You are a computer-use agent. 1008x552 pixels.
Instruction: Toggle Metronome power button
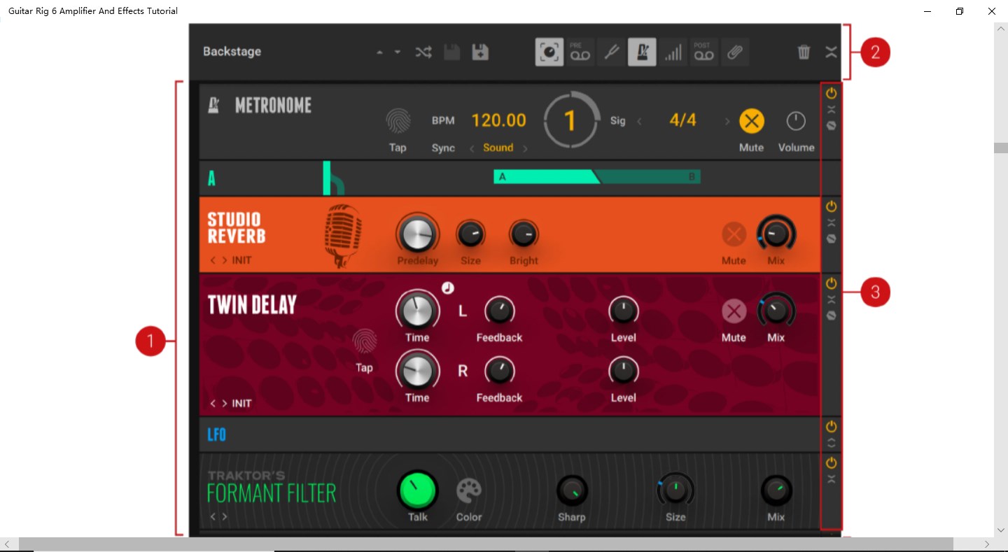point(831,93)
